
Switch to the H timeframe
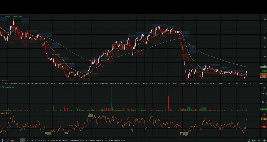(x=23, y=140)
